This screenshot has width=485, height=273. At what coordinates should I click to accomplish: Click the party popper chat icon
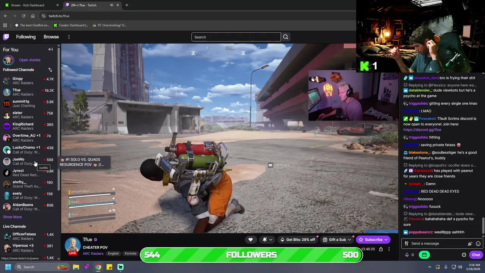coord(470,243)
